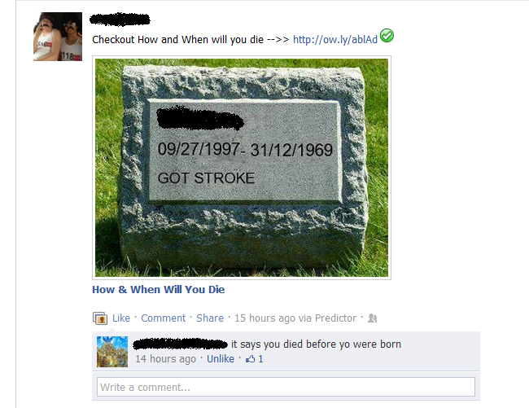Viewport: 529px width, 408px height.
Task: Unlike the 'died before born' comment
Action: point(221,359)
